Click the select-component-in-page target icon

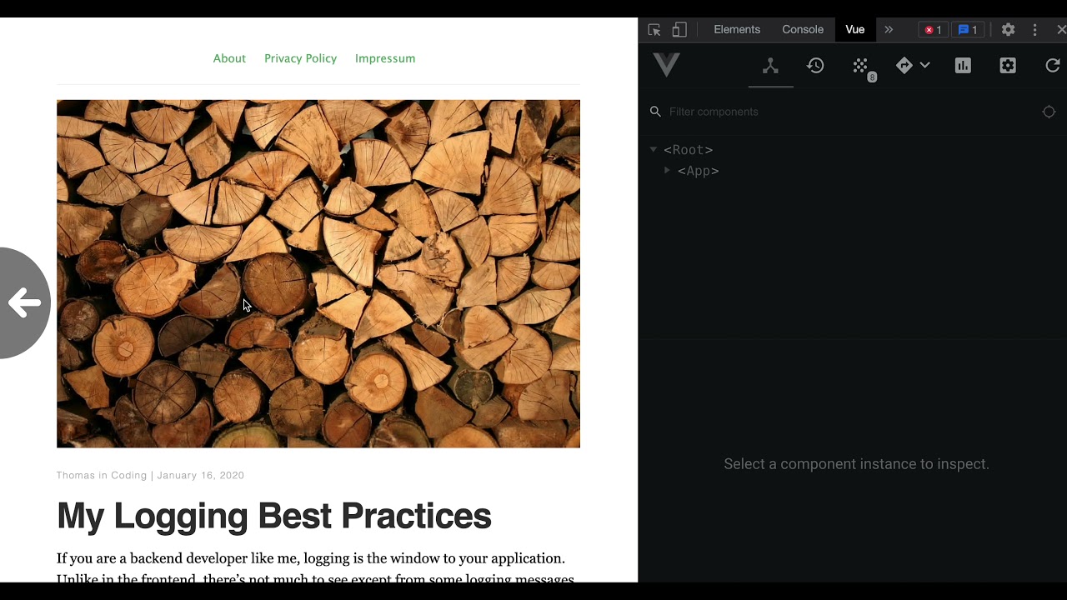coord(1049,112)
